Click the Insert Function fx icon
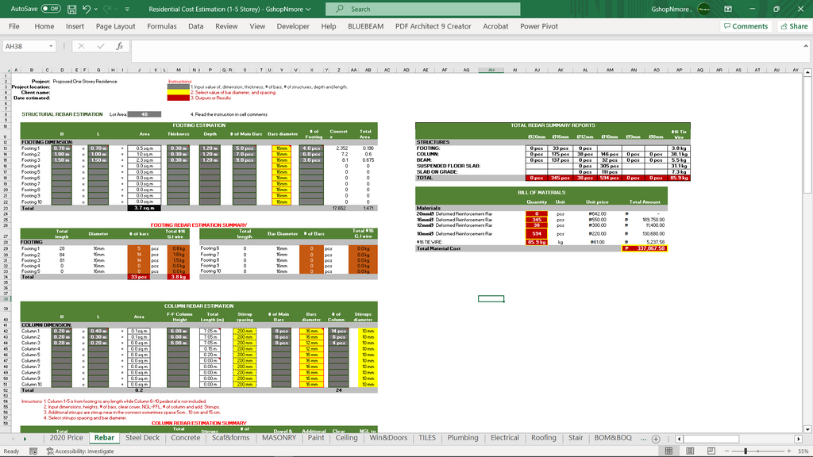Screen dimensions: 813x457 click(x=119, y=46)
